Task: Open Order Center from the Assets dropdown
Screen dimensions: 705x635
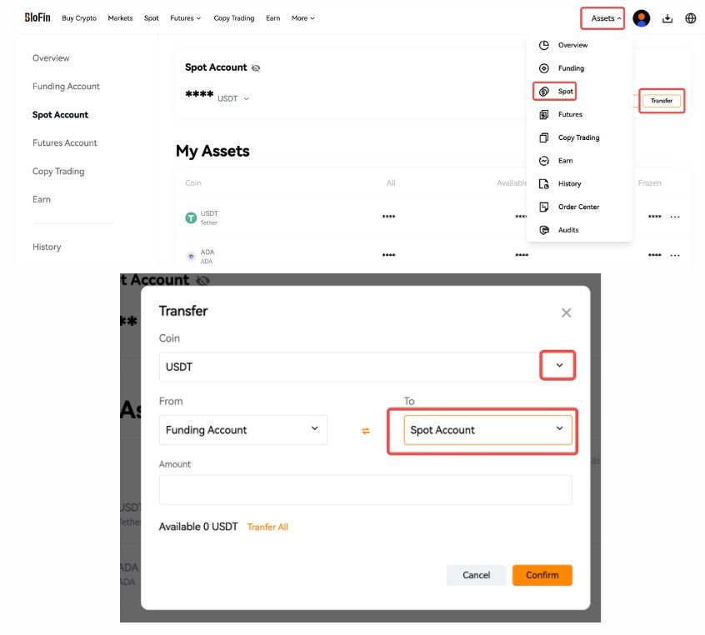Action: click(x=578, y=207)
